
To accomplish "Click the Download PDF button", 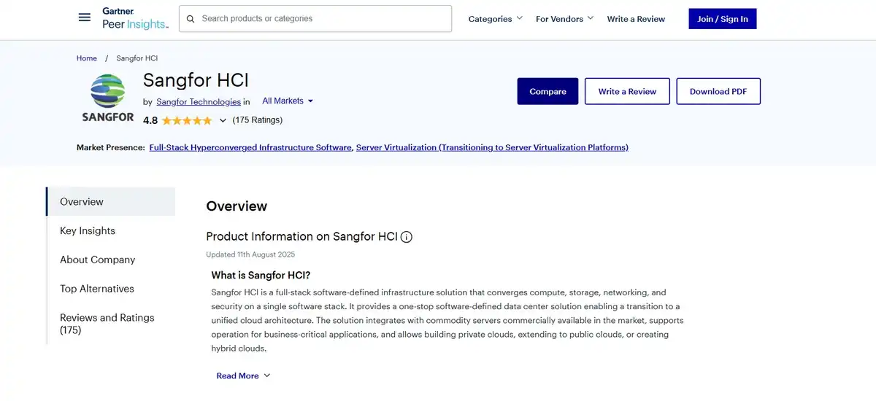I will pos(718,91).
